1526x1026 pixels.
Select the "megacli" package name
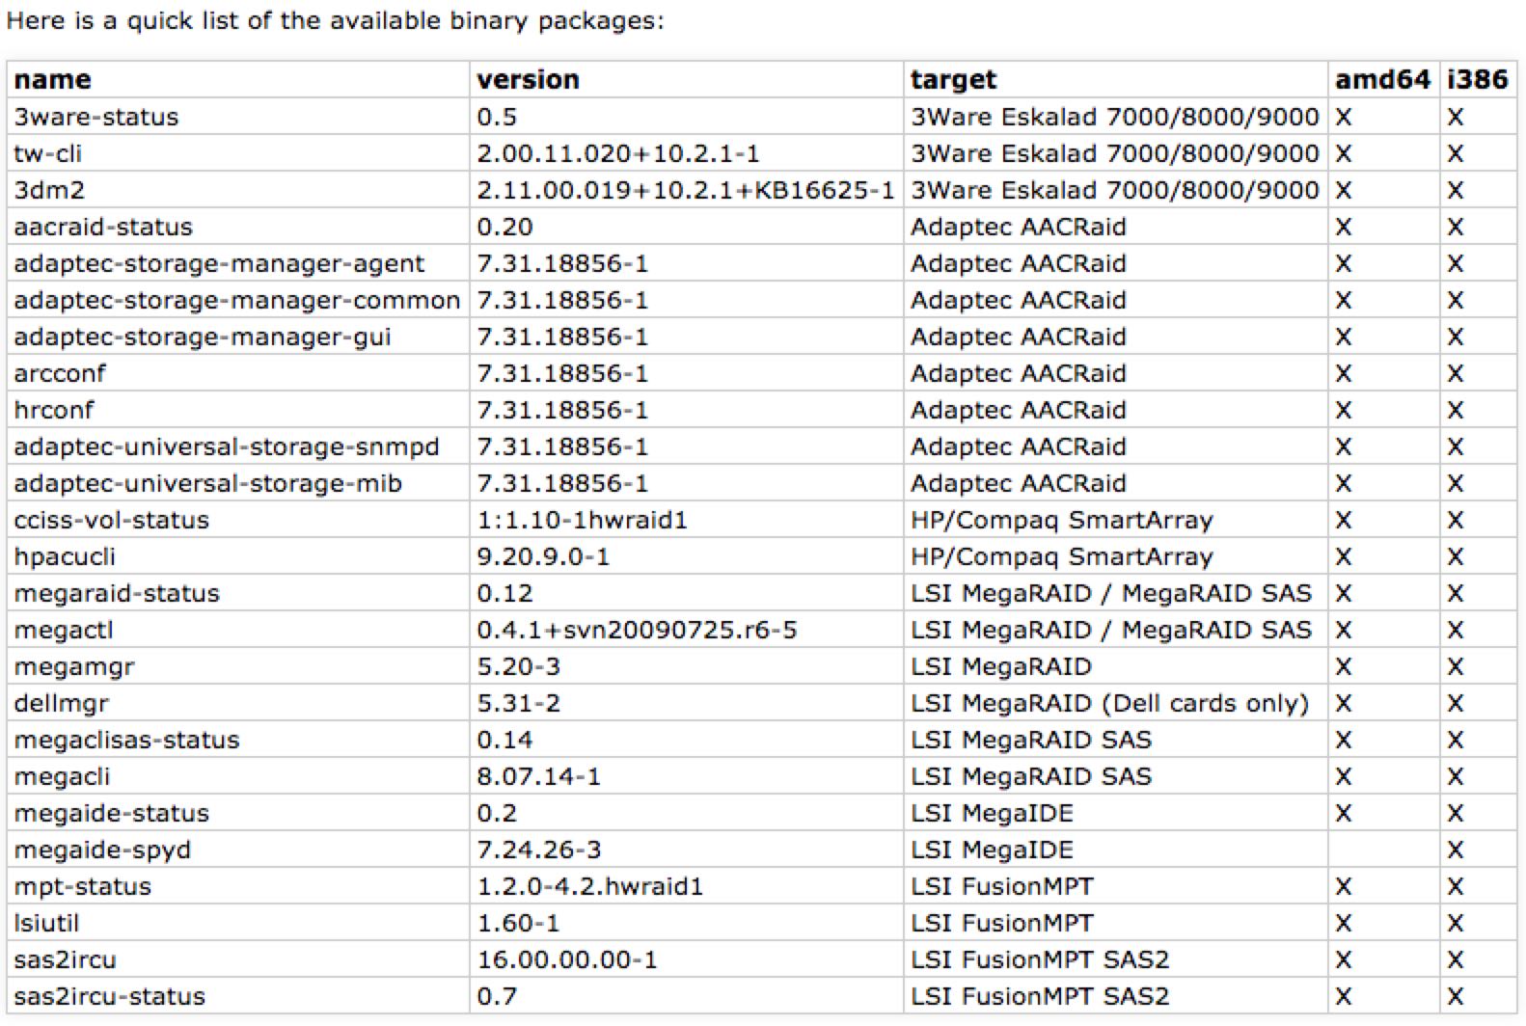tap(62, 776)
